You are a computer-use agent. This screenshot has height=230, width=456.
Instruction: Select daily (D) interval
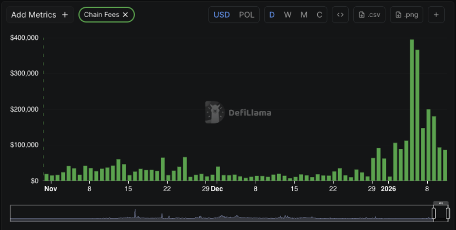click(x=272, y=15)
